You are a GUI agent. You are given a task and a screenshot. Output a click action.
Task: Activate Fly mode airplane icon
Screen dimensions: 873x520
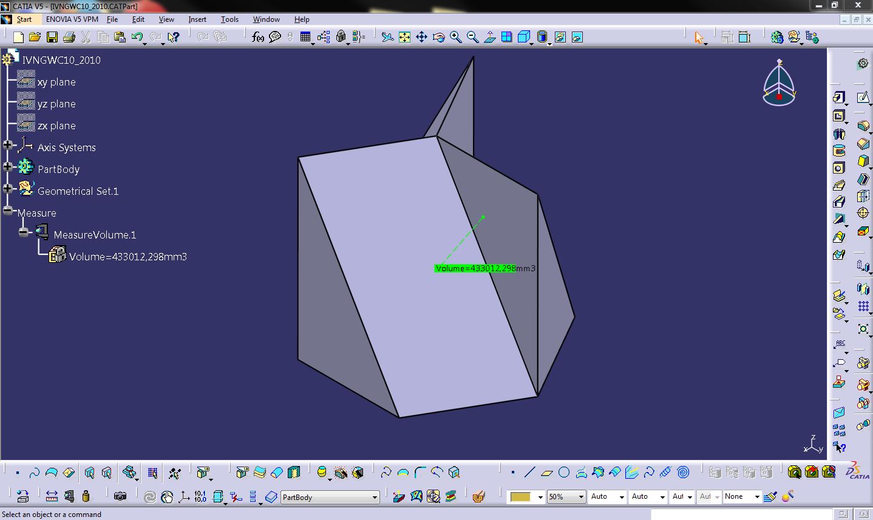[x=387, y=37]
